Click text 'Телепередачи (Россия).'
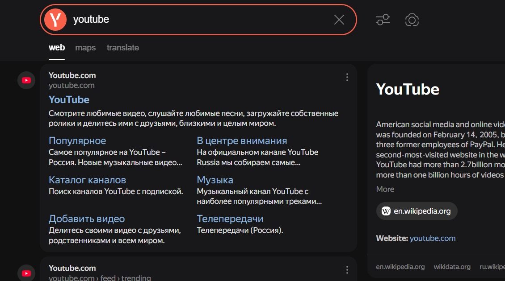Viewport: 505px width, 281px height. (x=240, y=230)
